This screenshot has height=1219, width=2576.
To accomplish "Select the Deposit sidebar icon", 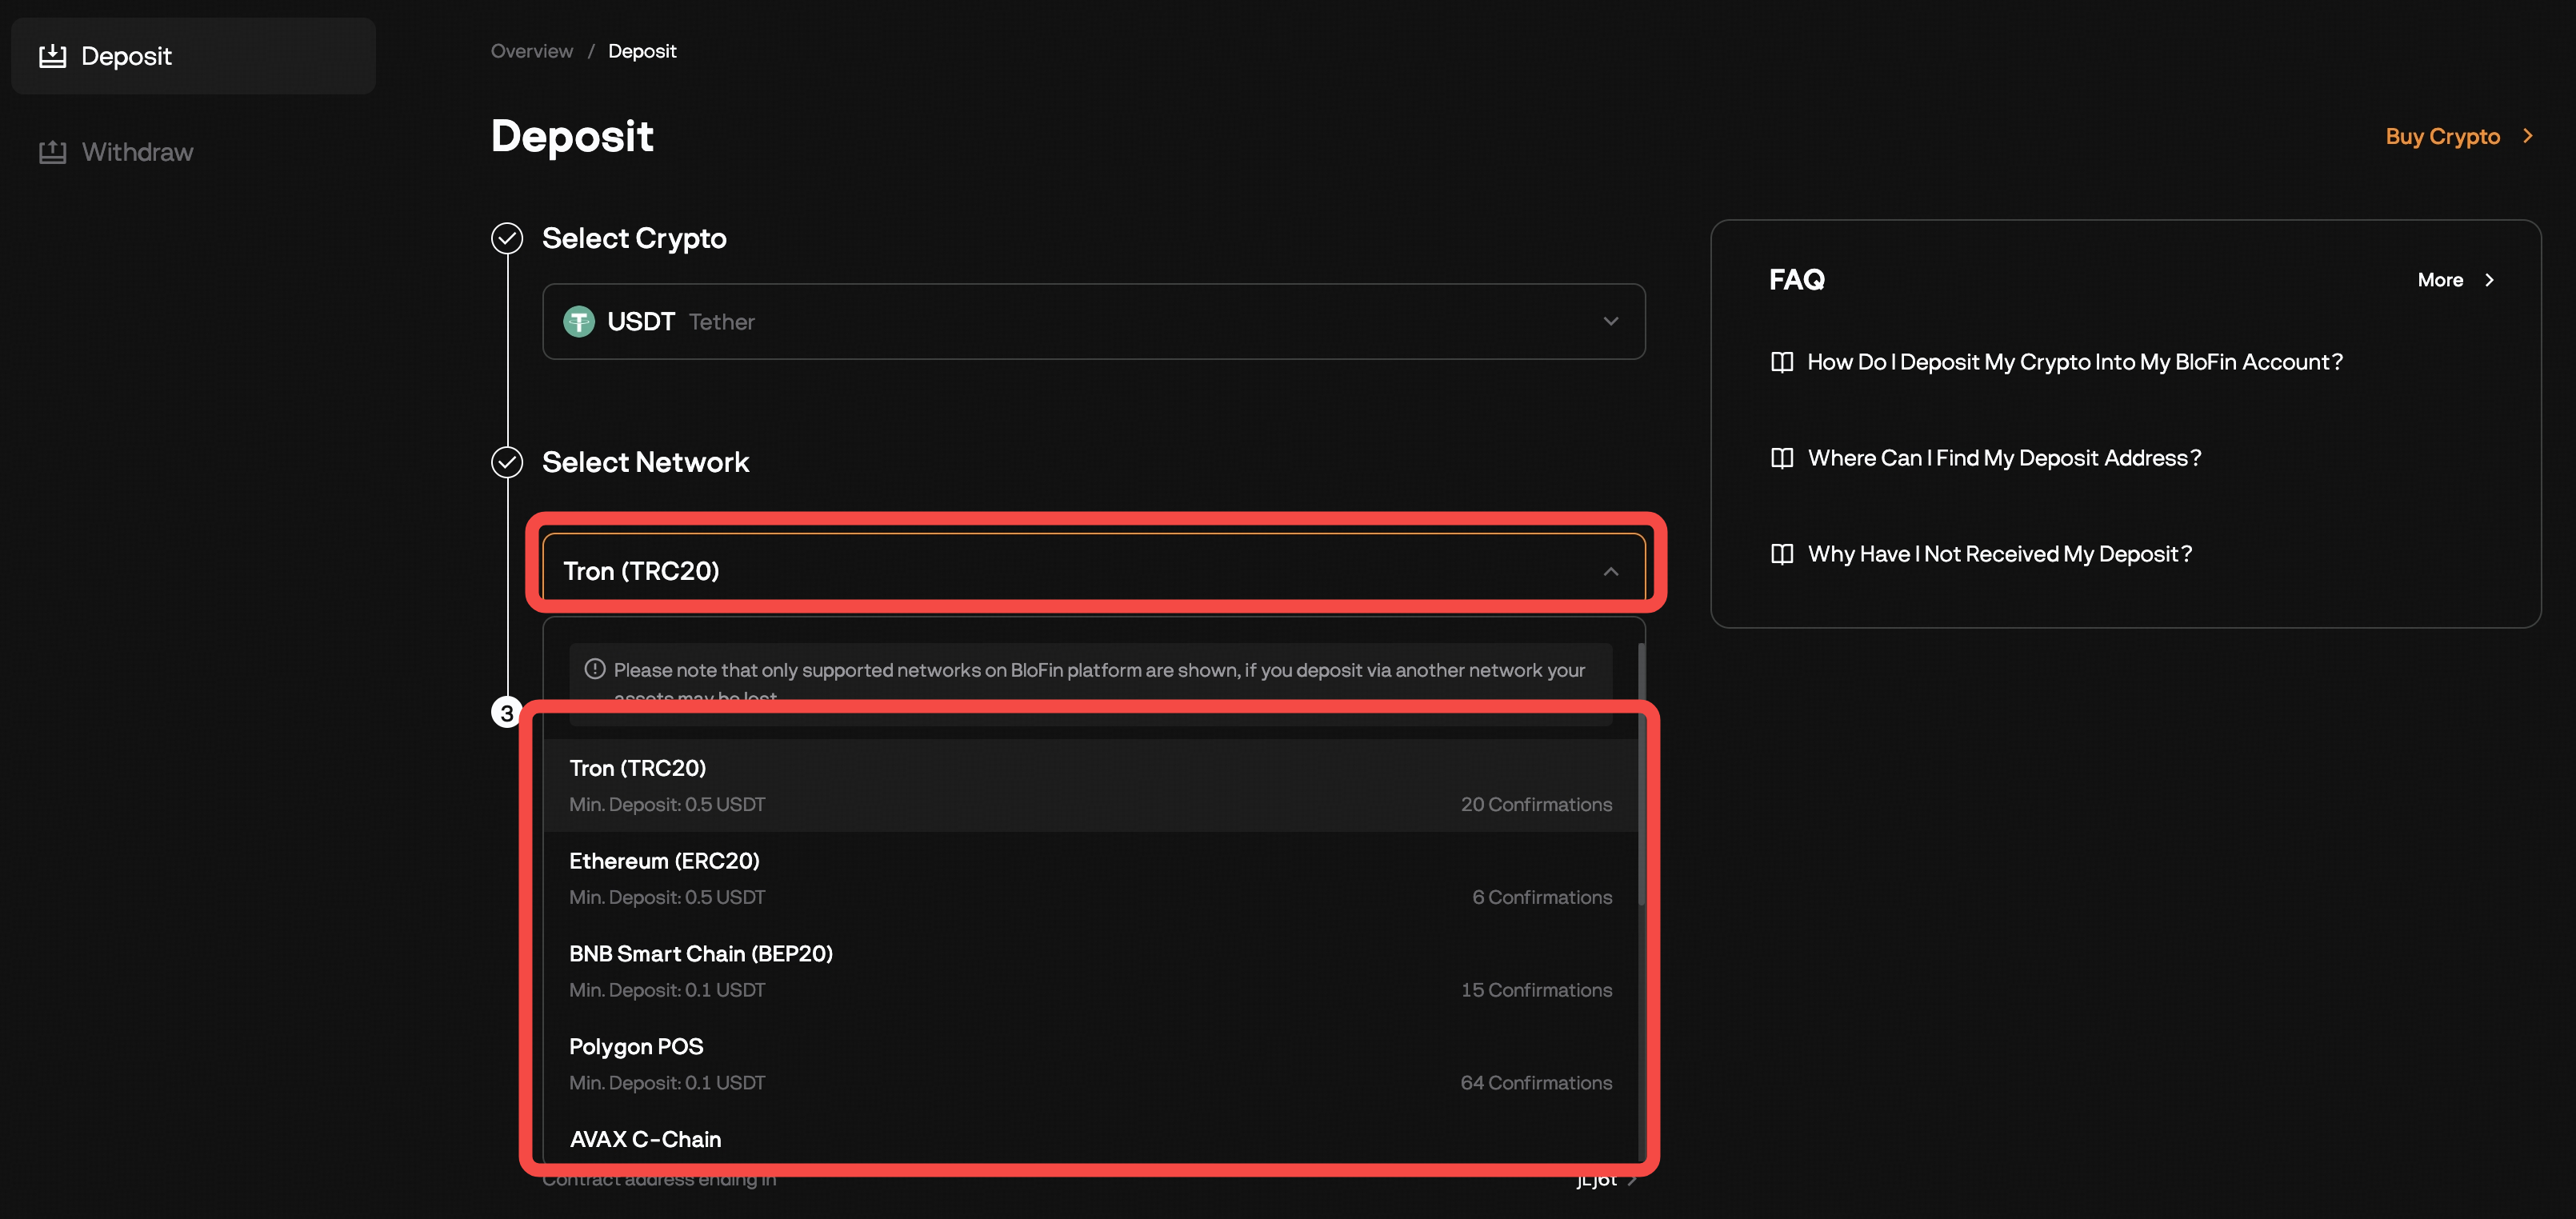I will pos(52,55).
